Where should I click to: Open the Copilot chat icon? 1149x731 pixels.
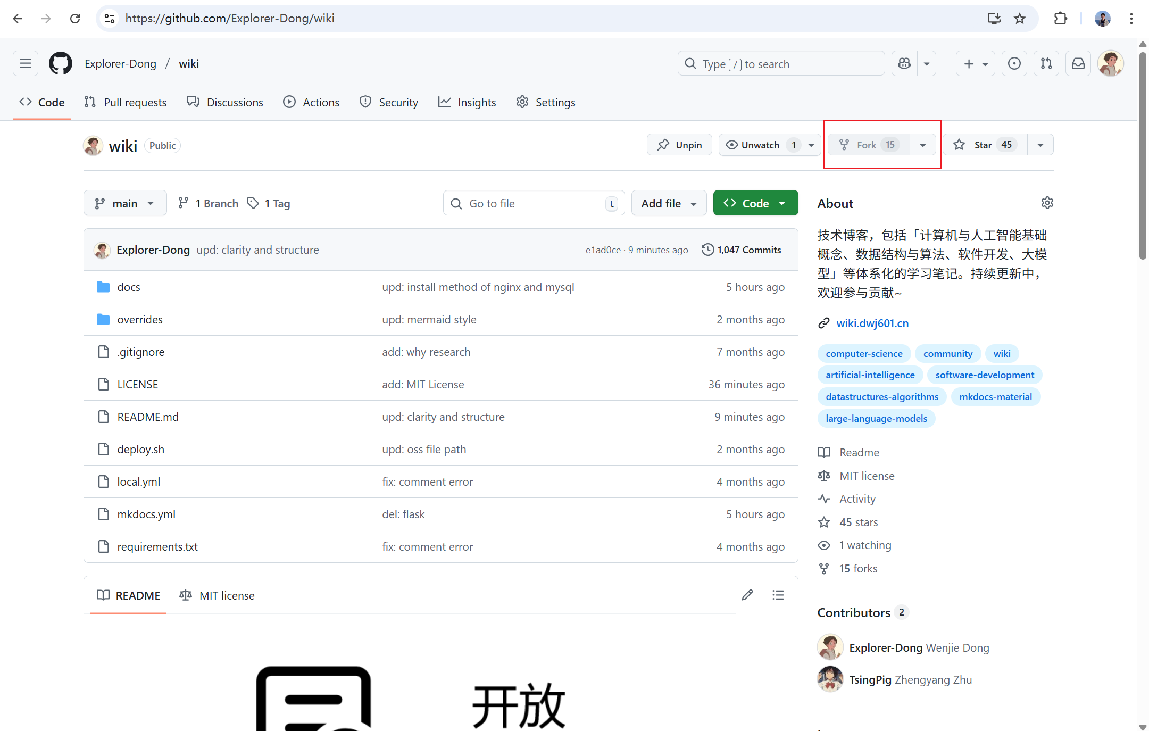904,64
